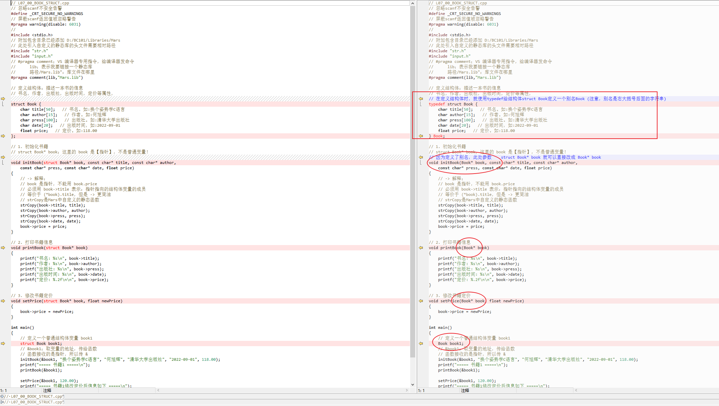Click left-pane arrow beside 'void setPrice(struct Book* book'
This screenshot has height=406, width=719.
(x=3, y=301)
